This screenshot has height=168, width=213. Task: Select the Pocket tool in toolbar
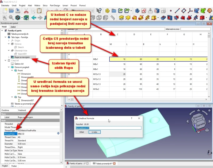coord(163,18)
